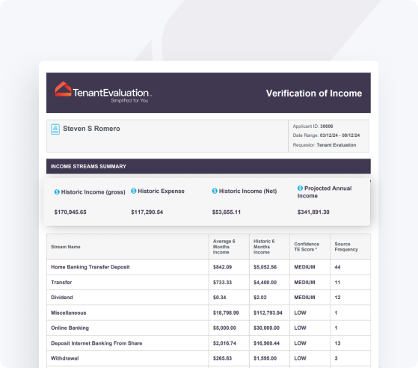This screenshot has width=418, height=368.
Task: Click LOW score in Withdrawal row
Action: [x=300, y=358]
